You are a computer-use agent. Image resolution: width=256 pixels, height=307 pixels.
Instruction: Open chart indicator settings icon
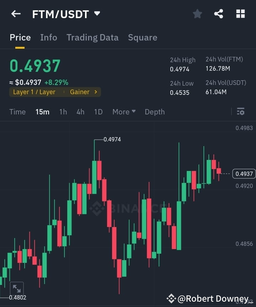tap(241, 112)
